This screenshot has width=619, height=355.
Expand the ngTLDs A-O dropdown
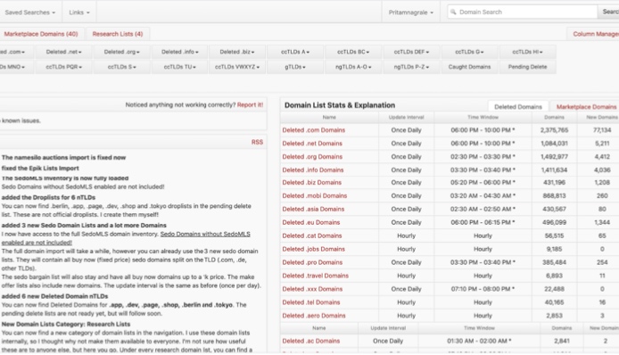(353, 67)
